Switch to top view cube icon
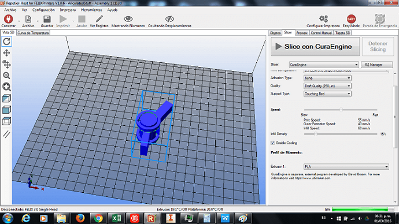Screen dimensions: 399x224 pyautogui.click(x=6, y=121)
